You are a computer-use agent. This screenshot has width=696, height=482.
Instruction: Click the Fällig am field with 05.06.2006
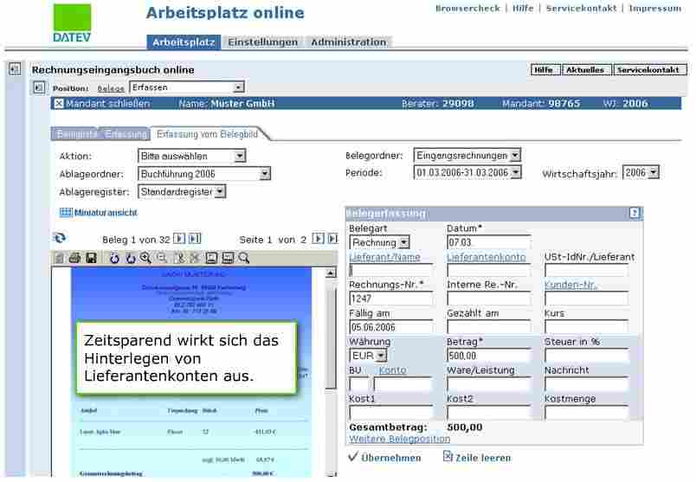tap(391, 327)
